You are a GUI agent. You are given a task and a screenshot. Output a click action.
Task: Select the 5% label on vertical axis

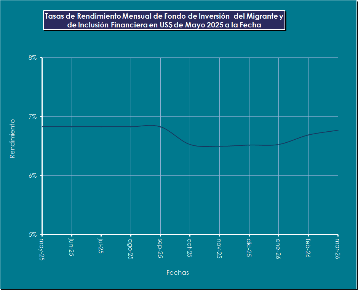pos(32,234)
